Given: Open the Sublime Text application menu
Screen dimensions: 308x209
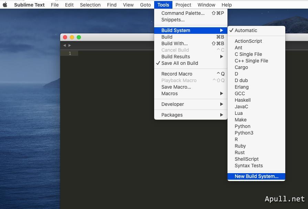Looking at the screenshot, I should [29, 5].
